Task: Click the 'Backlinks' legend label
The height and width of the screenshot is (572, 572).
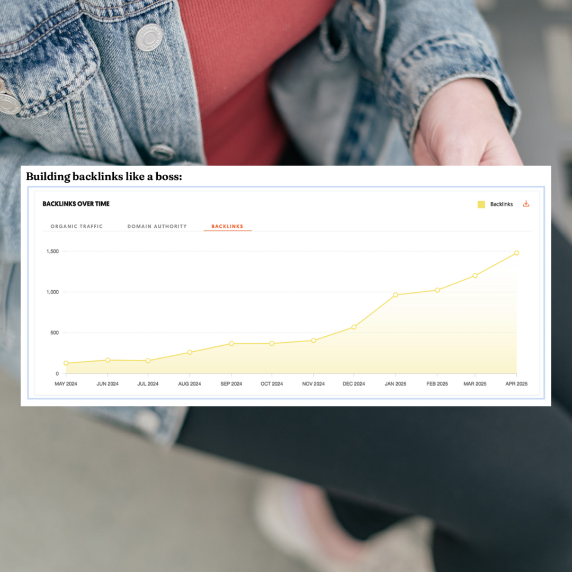Action: point(501,204)
